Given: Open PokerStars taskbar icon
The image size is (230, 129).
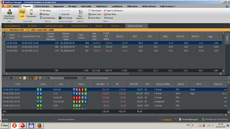Looking at the screenshot, I should 23,125.
